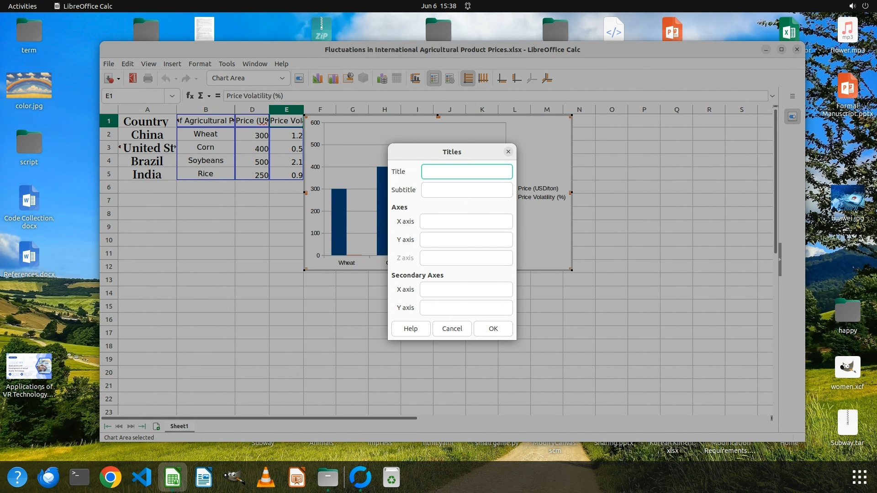Toggle Vertical Grids button
This screenshot has width=877, height=493.
[x=483, y=79]
